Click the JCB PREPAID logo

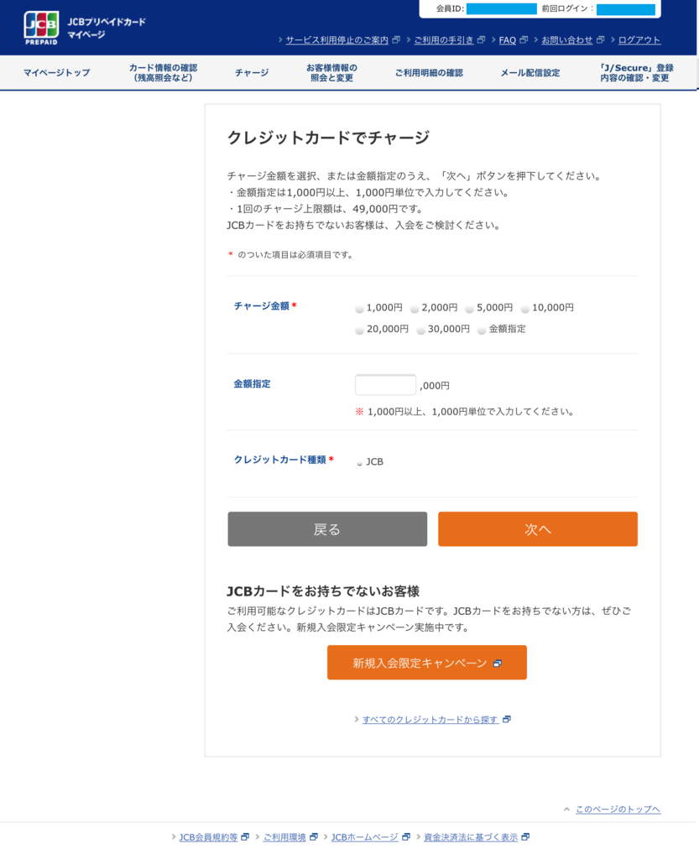click(41, 28)
